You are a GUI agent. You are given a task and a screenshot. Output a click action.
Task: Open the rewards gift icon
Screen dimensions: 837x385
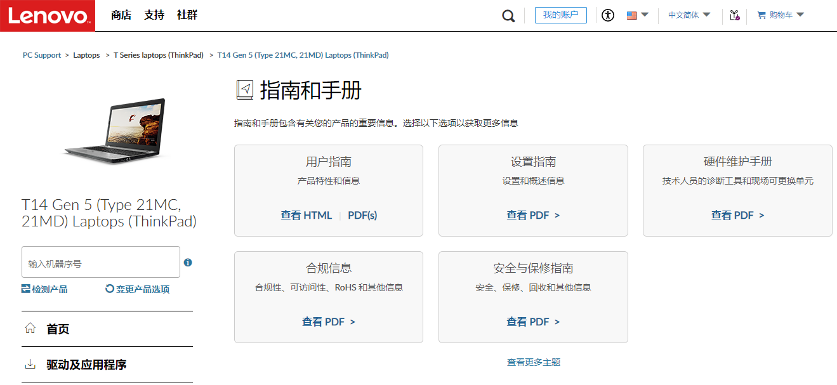point(735,15)
